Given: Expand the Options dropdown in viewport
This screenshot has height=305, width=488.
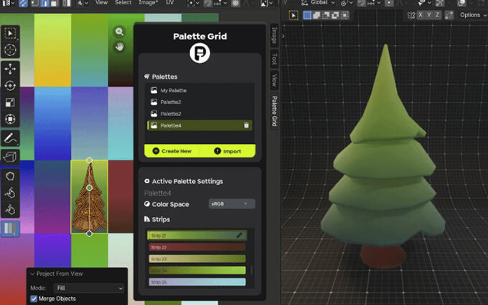Looking at the screenshot, I should 473,14.
